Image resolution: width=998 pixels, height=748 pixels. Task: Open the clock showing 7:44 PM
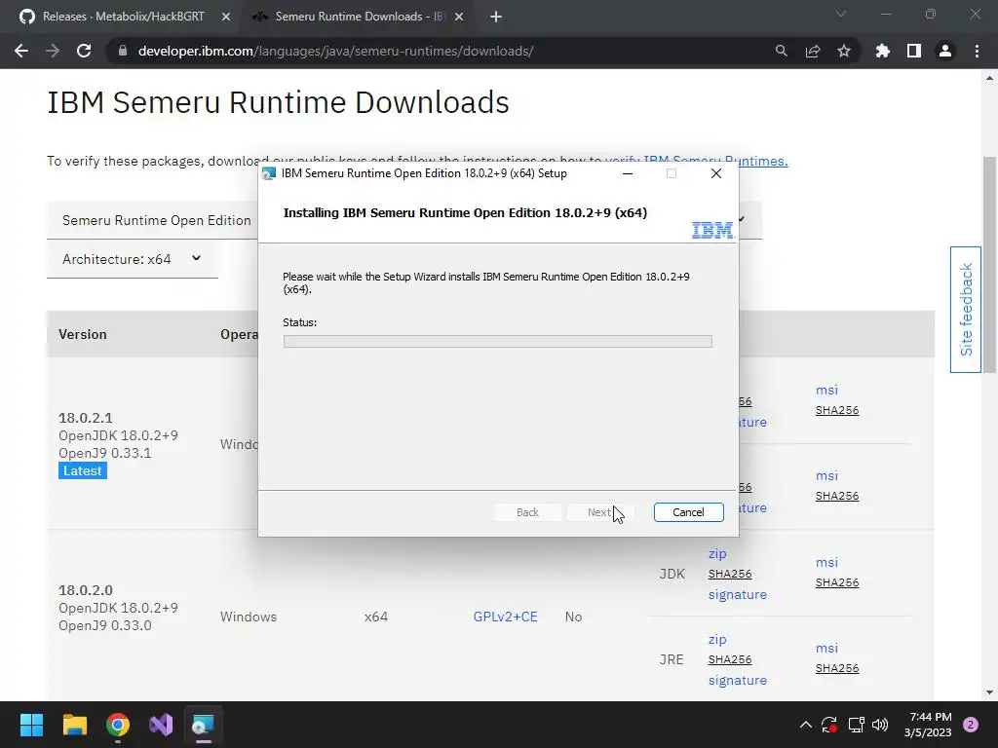(x=928, y=725)
